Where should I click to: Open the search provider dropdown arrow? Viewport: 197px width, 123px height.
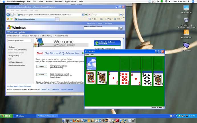coord(123,15)
